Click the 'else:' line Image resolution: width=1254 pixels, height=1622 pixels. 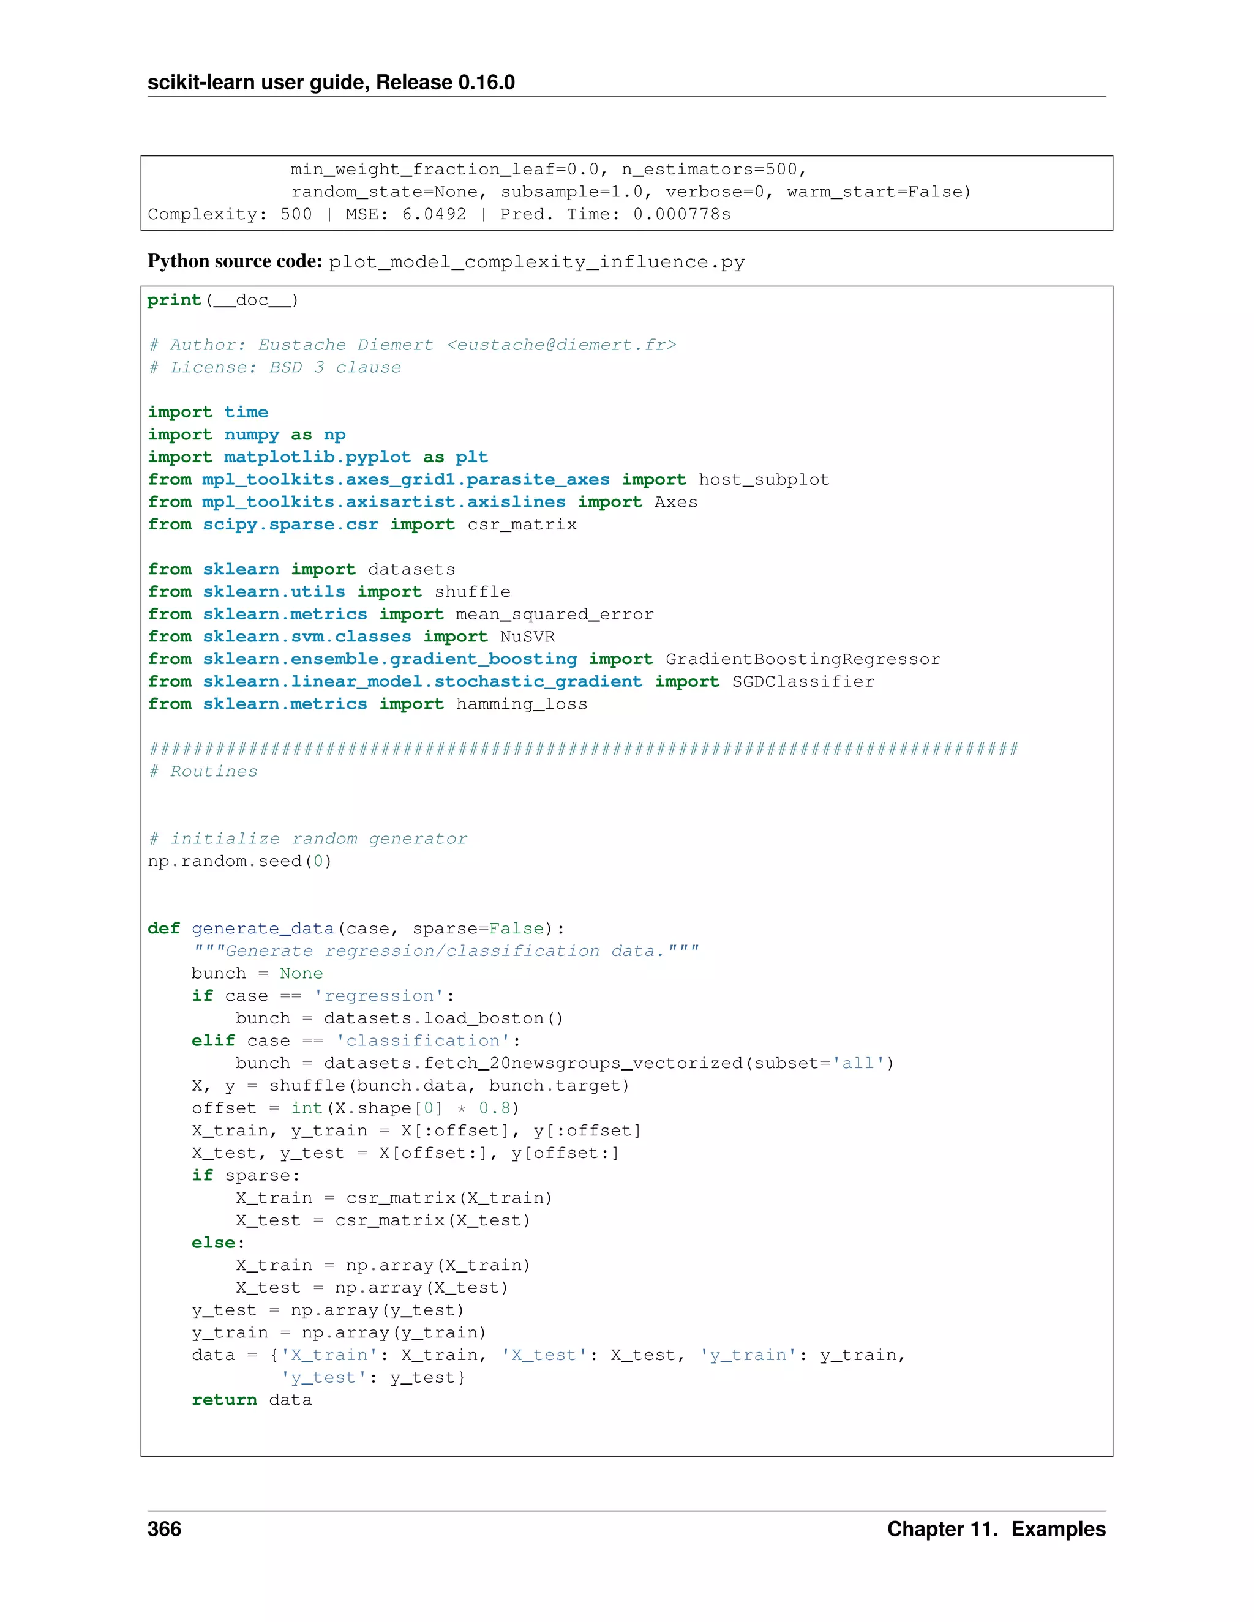pyautogui.click(x=219, y=1243)
